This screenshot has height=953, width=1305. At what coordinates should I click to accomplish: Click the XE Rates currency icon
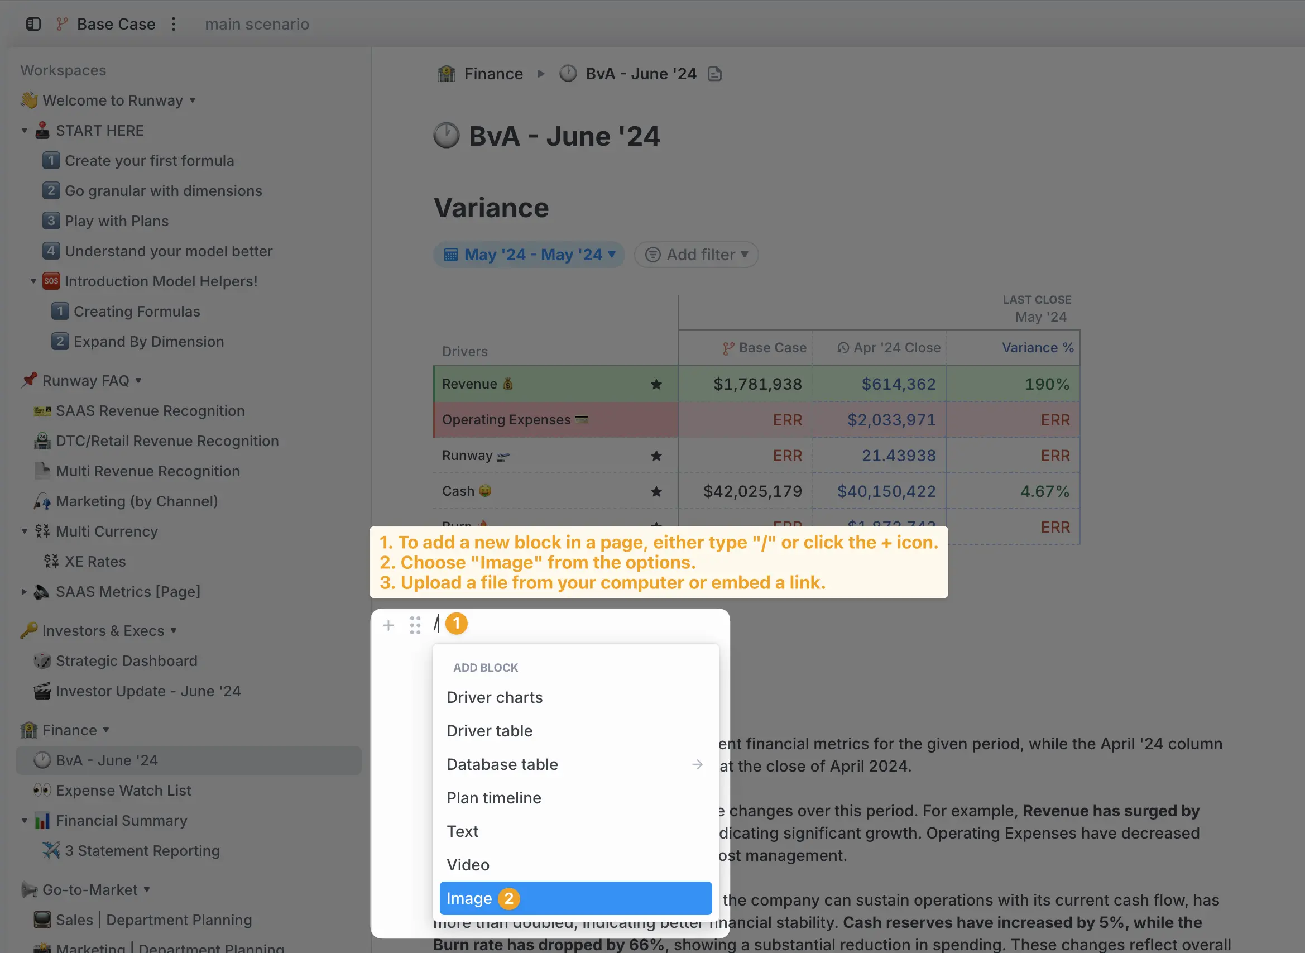coord(51,561)
